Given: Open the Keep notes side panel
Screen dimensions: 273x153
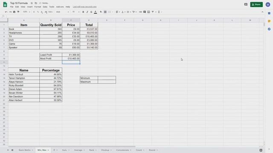Looking at the screenshot, I should (269, 21).
